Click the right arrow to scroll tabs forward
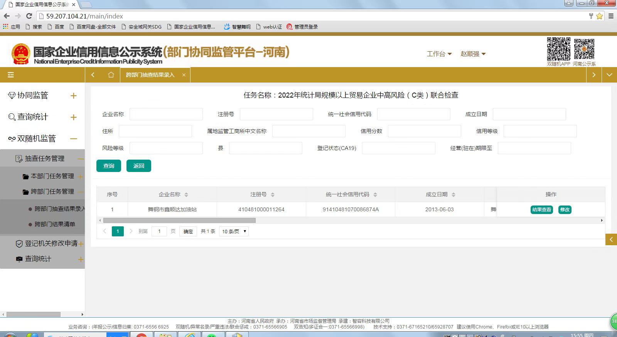Viewport: 617px width, 337px height. 594,75
